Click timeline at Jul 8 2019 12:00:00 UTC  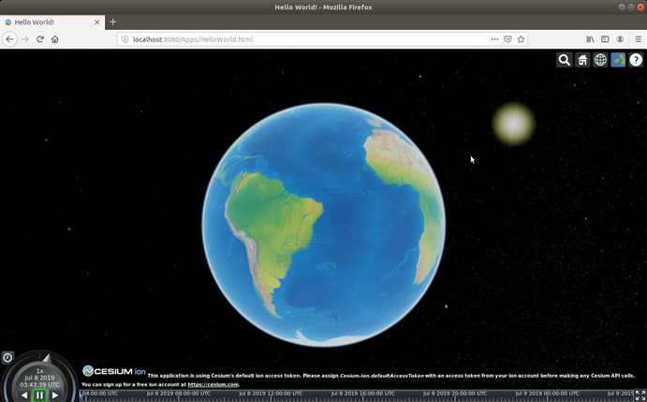point(271,394)
